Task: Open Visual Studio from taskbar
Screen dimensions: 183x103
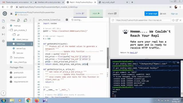Action: click(x=45, y=100)
